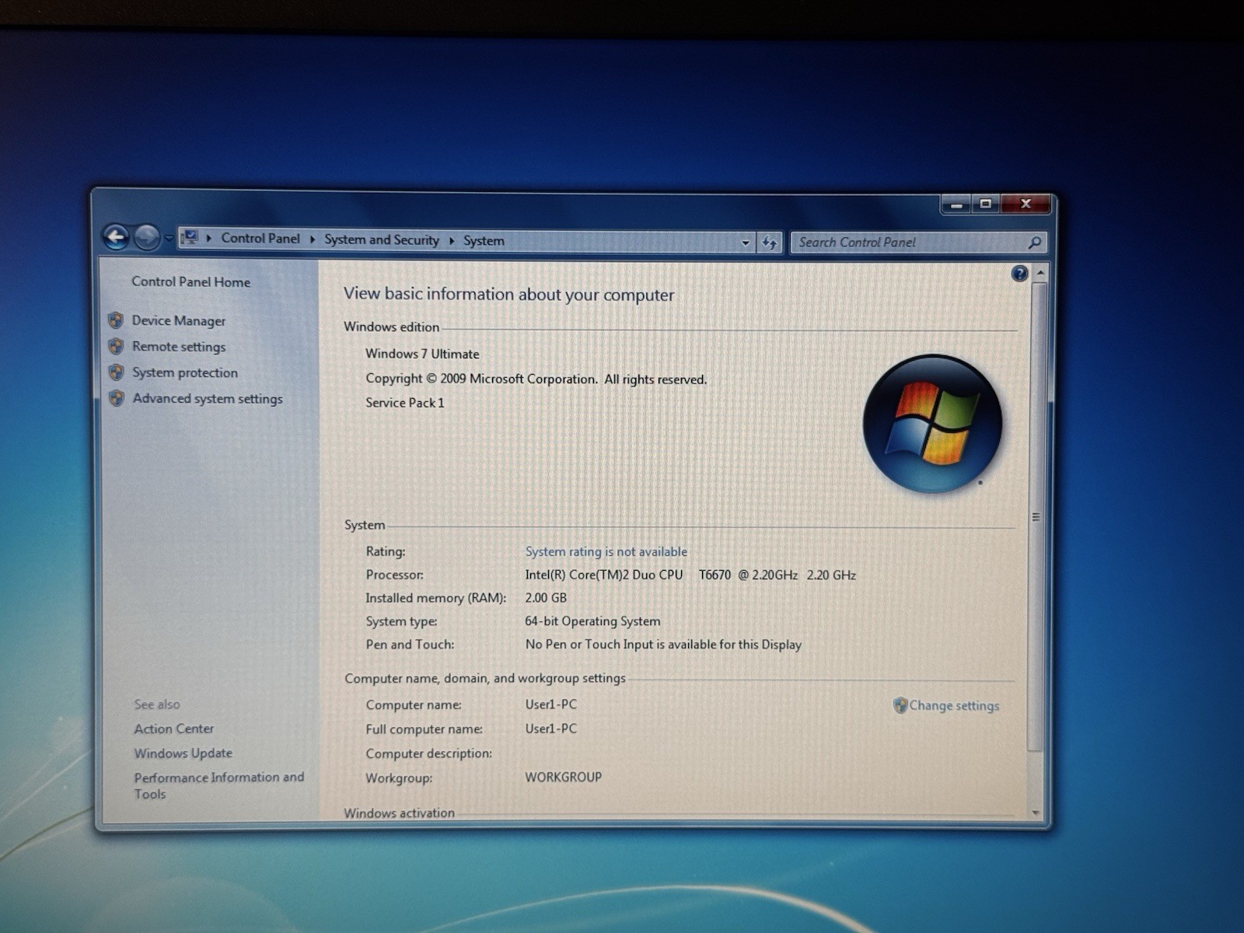Click the shield icon beside Remote settings
The height and width of the screenshot is (933, 1244).
pos(116,346)
